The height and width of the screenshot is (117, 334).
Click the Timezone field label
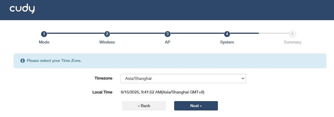coord(103,78)
